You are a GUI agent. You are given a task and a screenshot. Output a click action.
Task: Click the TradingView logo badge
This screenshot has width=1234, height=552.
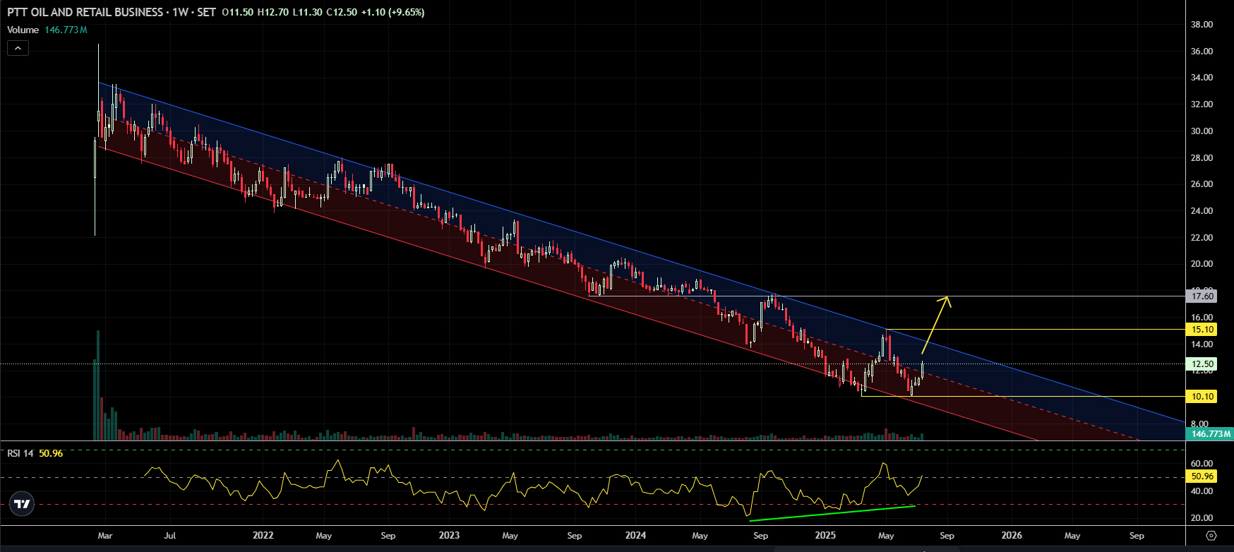[22, 504]
